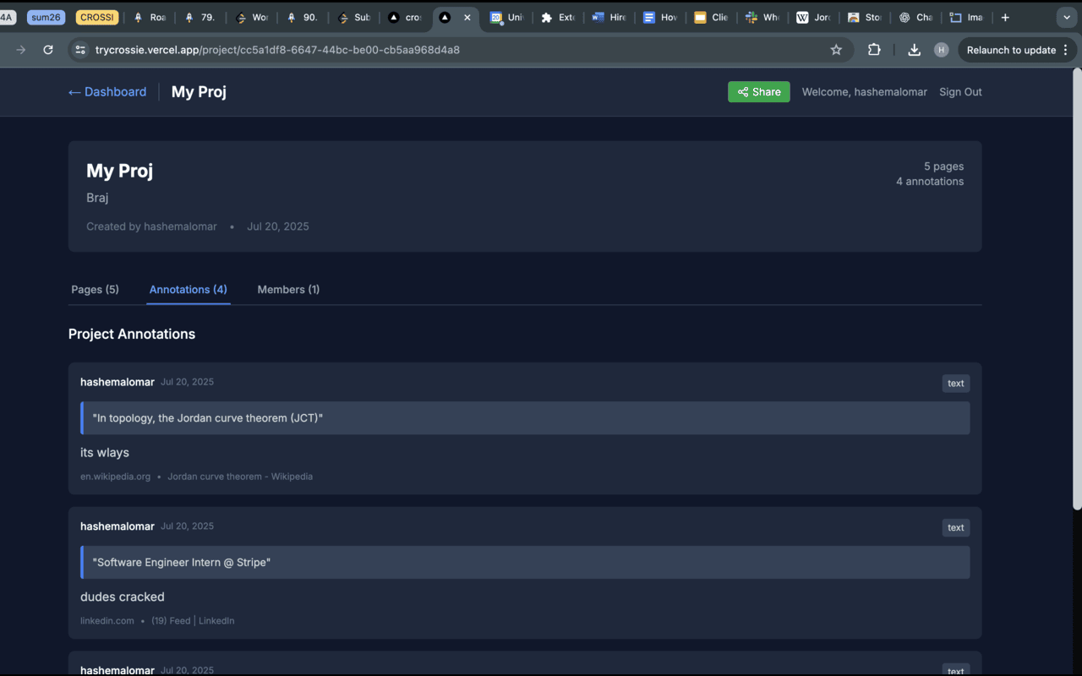The height and width of the screenshot is (676, 1082).
Task: Open the browser Extensions puzzle icon
Action: tap(874, 50)
